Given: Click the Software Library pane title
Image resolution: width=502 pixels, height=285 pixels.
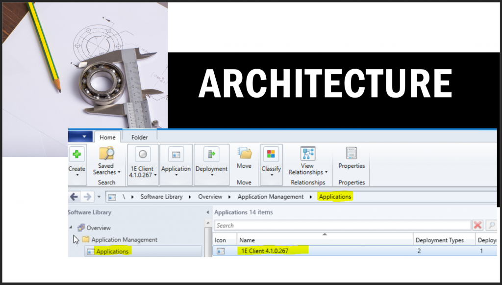Looking at the screenshot, I should click(90, 212).
